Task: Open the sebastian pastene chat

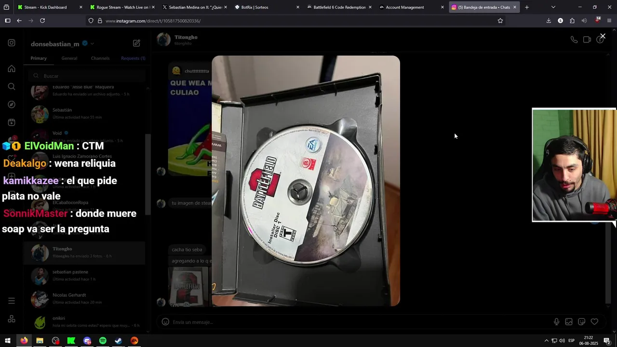Action: 84,276
